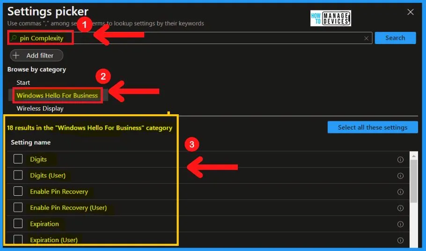Click the info icon for Digits (User)
Viewport: 426px width, 251px height.
point(400,176)
